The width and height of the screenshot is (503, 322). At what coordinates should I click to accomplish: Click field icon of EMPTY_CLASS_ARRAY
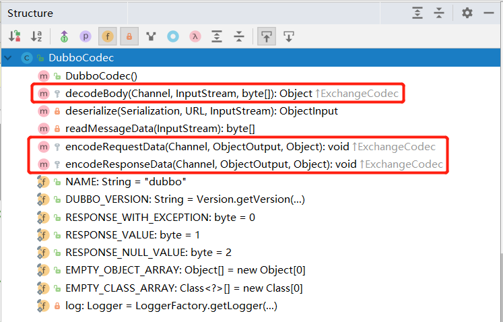pyautogui.click(x=43, y=288)
